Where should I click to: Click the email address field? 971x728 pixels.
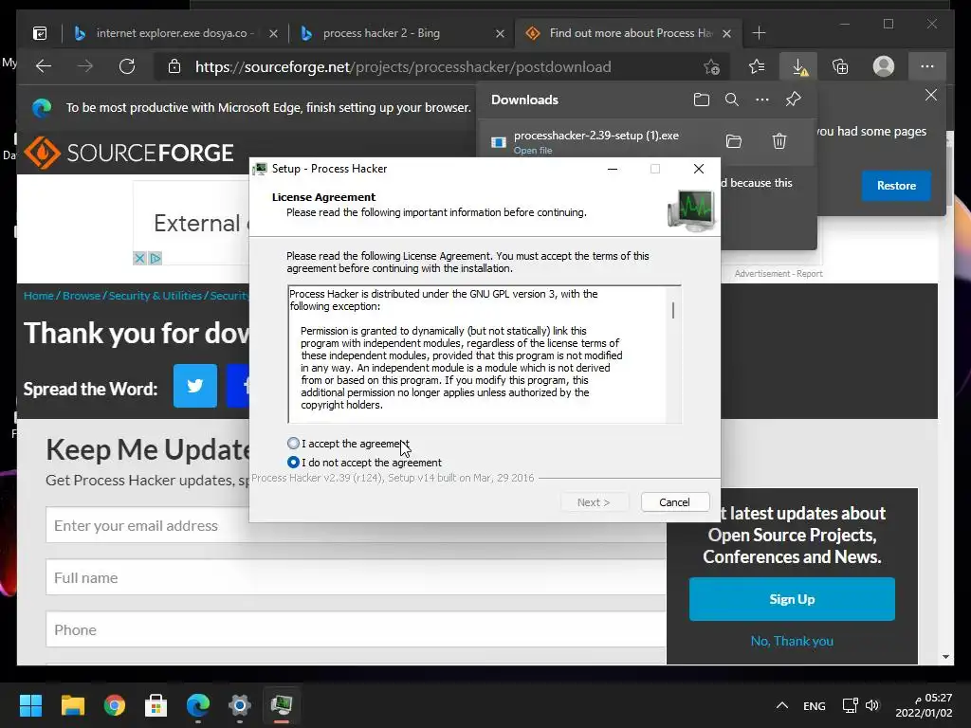pos(357,525)
